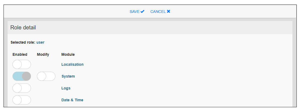This screenshot has width=300, height=111.
Task: Click the Enabled column header
Action: click(20, 54)
